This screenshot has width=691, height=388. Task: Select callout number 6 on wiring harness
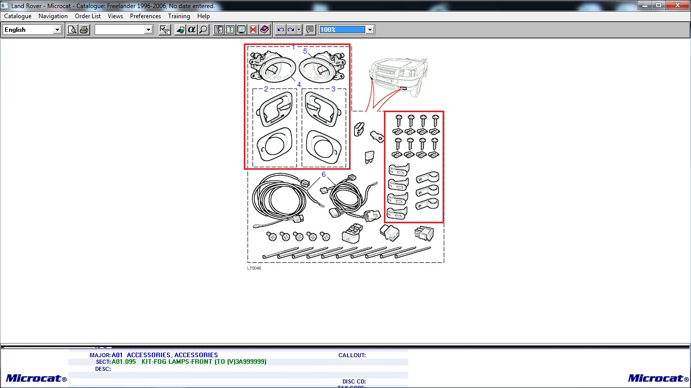click(x=324, y=175)
